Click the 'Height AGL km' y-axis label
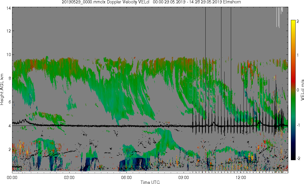The width and height of the screenshot is (304, 184). (2, 89)
